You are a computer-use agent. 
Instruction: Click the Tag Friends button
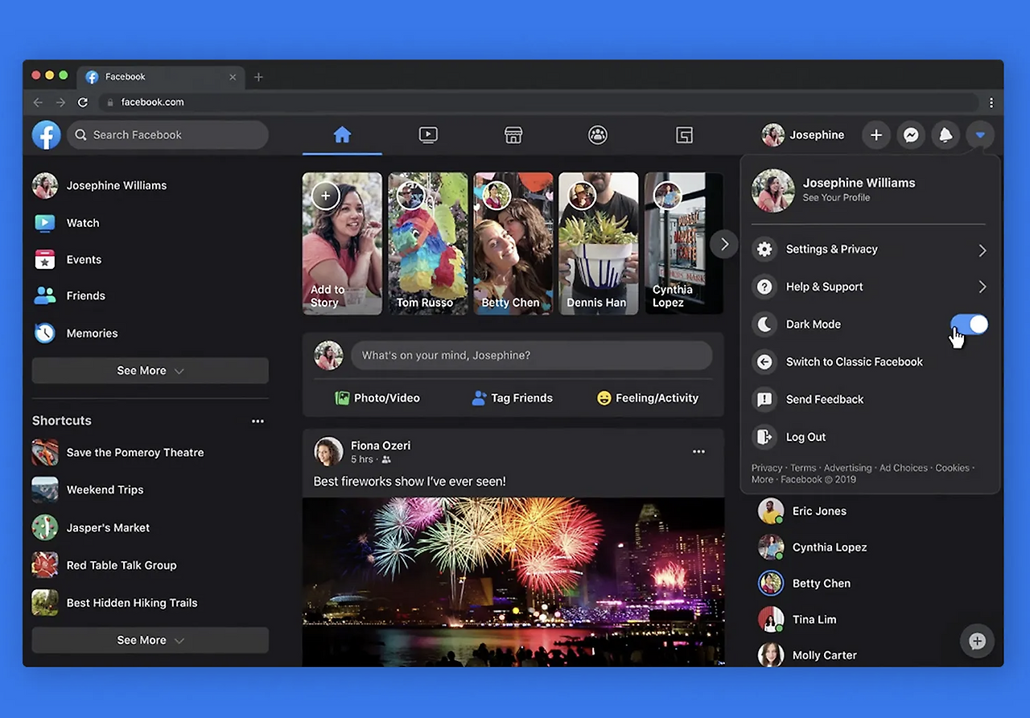[512, 398]
